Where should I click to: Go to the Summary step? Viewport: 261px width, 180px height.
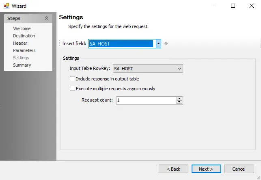pyautogui.click(x=22, y=65)
